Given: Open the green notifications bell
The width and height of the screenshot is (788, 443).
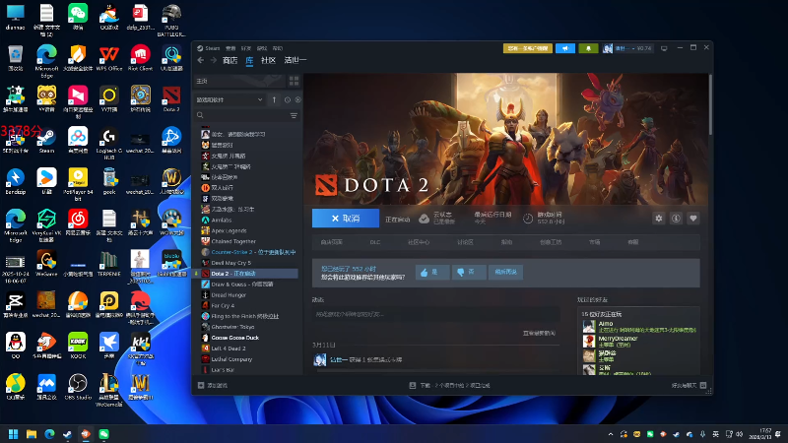Looking at the screenshot, I should point(588,48).
